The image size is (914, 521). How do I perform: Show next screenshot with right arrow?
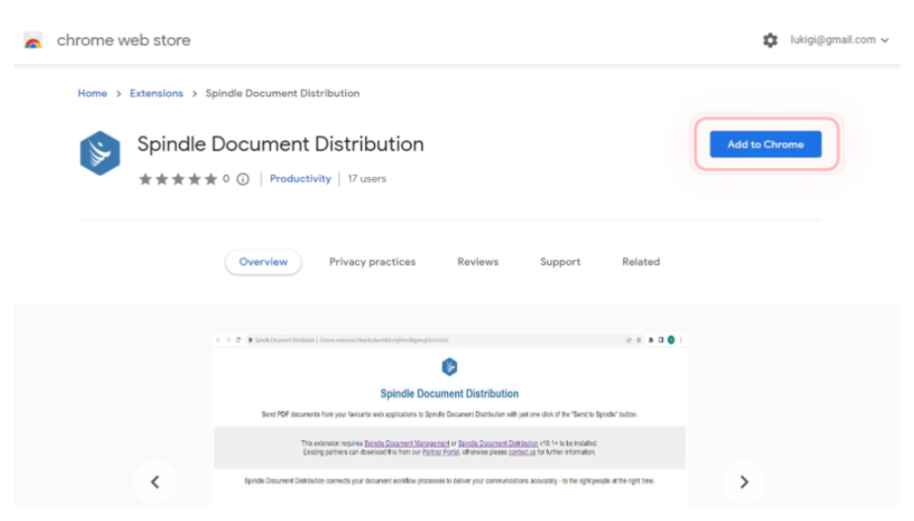coord(744,482)
